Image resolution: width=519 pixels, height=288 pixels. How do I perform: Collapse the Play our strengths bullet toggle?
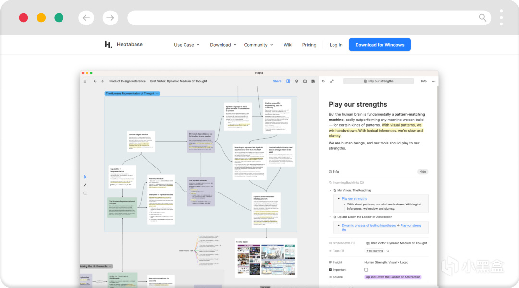[339, 198]
